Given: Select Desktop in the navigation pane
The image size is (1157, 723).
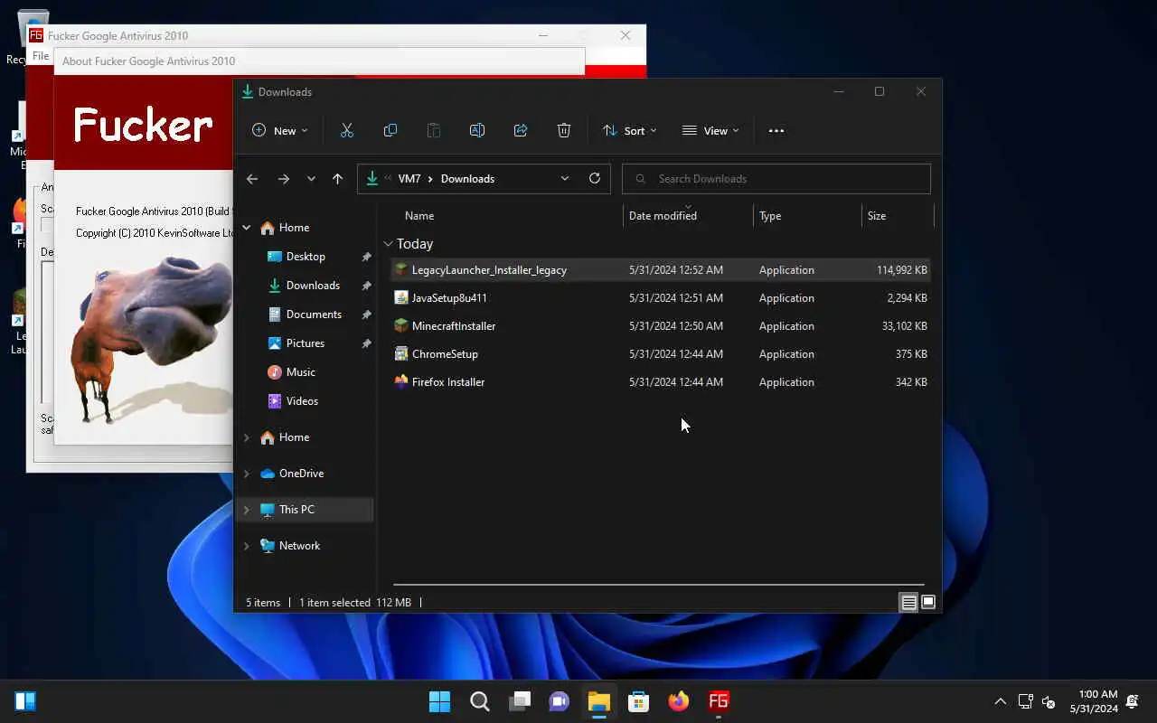Looking at the screenshot, I should click(x=306, y=257).
